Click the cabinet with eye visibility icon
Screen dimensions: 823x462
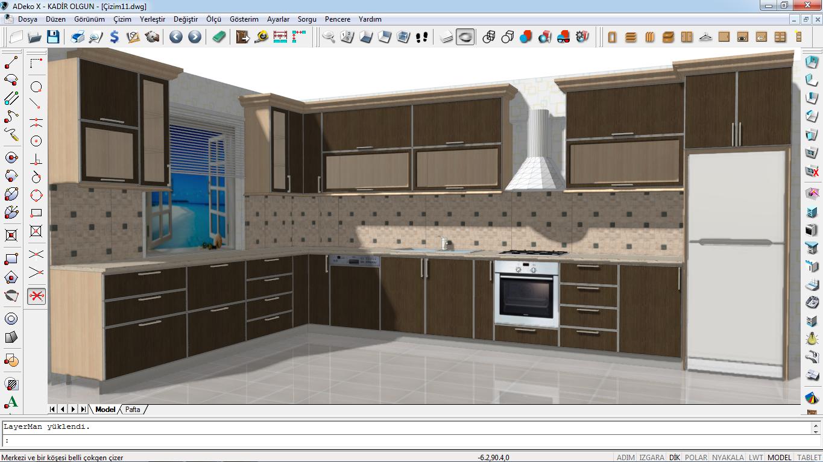(743, 37)
